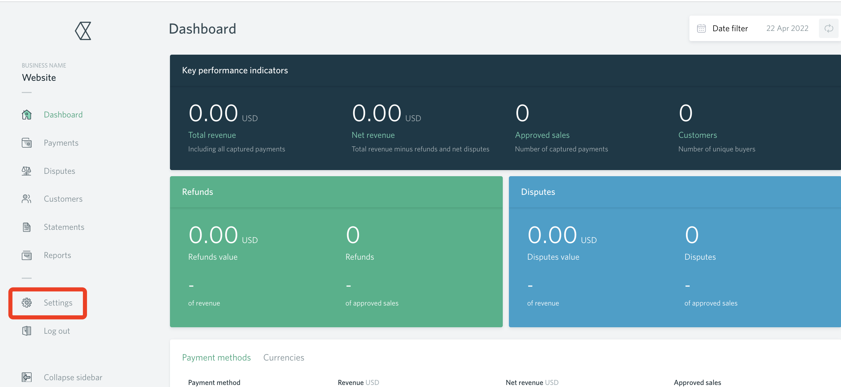841x387 pixels.
Task: Click the Reports archive icon
Action: click(x=27, y=255)
